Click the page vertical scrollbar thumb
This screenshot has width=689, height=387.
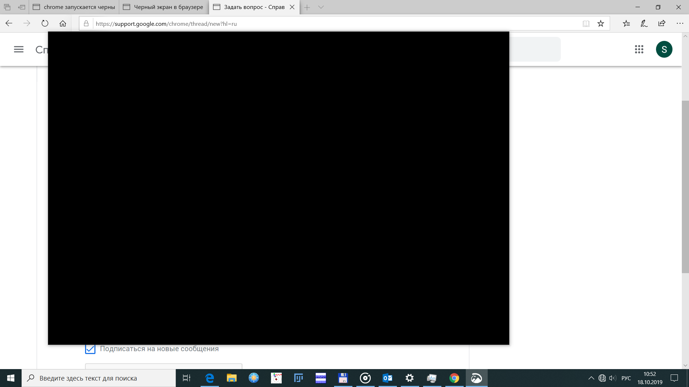pyautogui.click(x=685, y=187)
